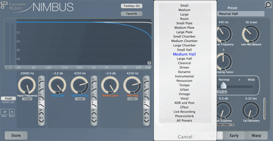
Task: Choose Percussion in the keyword list
Action: click(x=184, y=81)
